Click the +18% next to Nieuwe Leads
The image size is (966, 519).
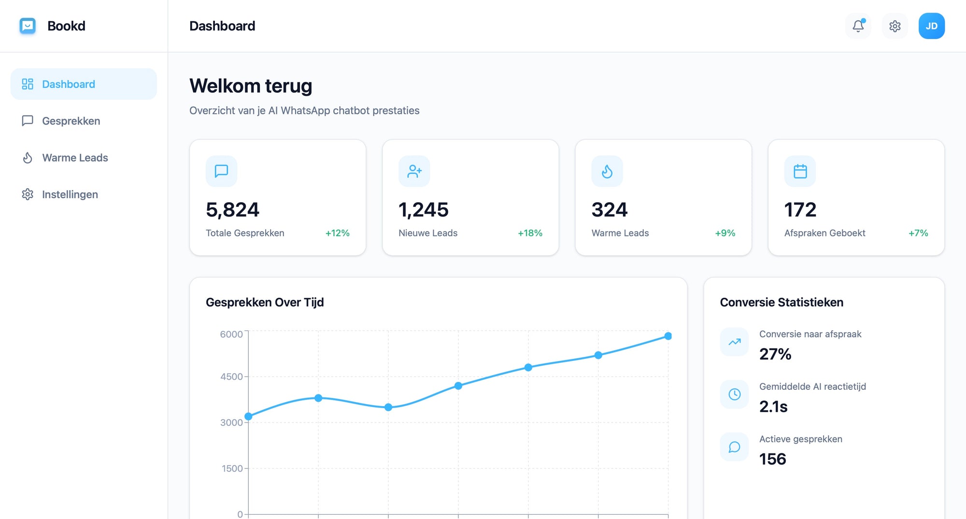[x=530, y=233]
